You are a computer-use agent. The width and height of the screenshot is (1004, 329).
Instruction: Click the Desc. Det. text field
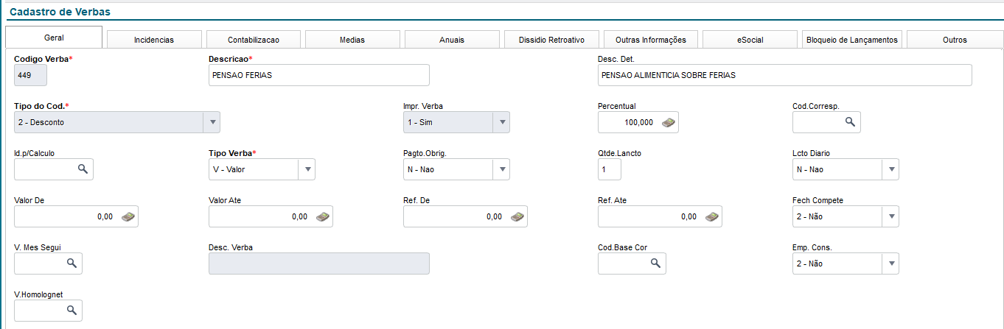click(x=785, y=75)
